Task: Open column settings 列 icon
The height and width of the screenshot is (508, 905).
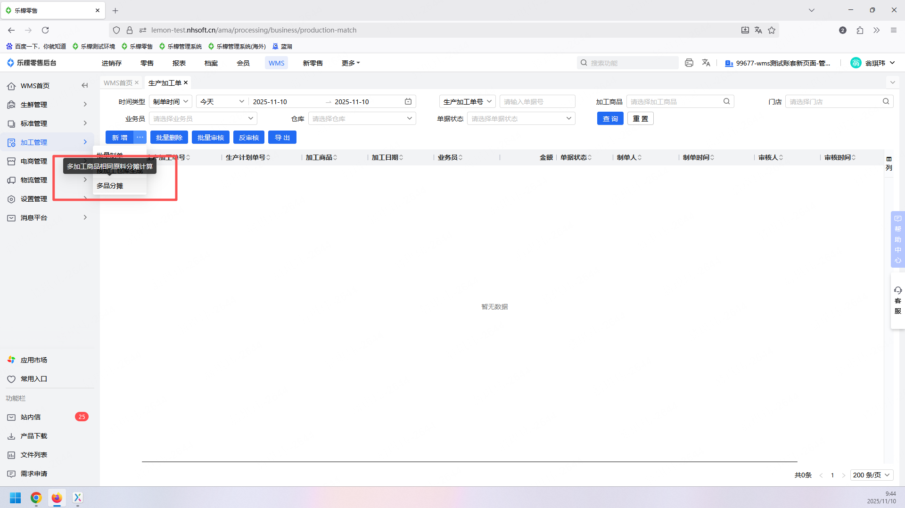Action: click(x=889, y=163)
